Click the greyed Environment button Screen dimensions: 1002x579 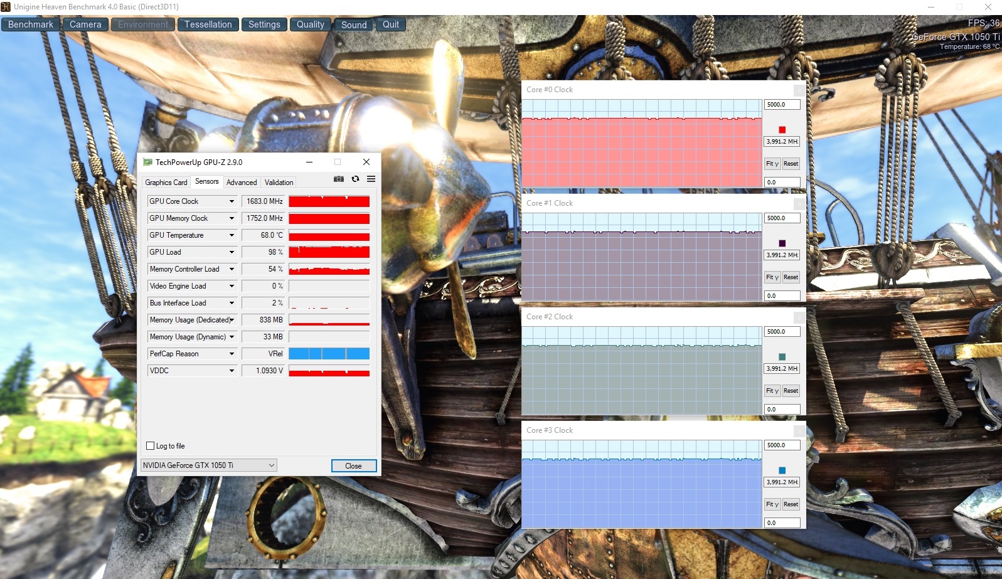coord(143,24)
